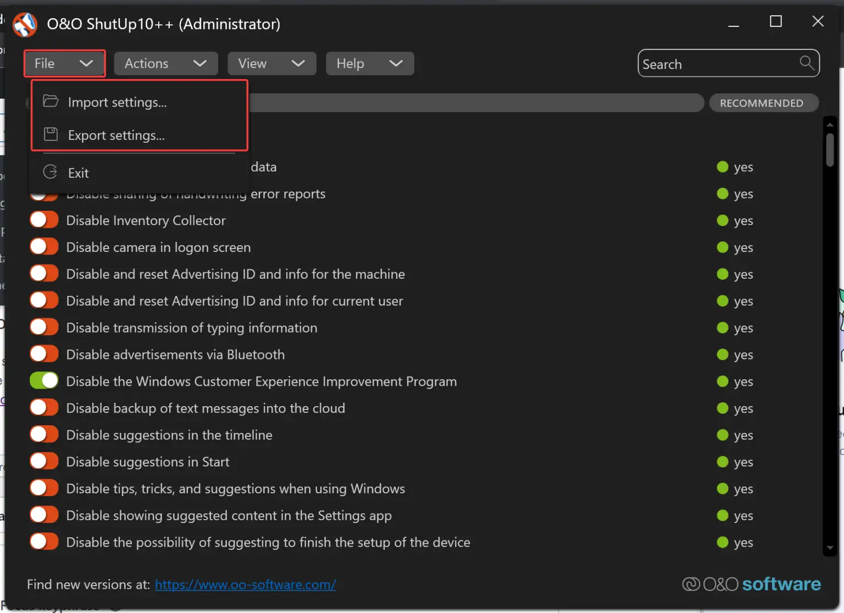This screenshot has height=613, width=844.
Task: Toggle suggesting to finish device setup switch
Action: coord(44,542)
